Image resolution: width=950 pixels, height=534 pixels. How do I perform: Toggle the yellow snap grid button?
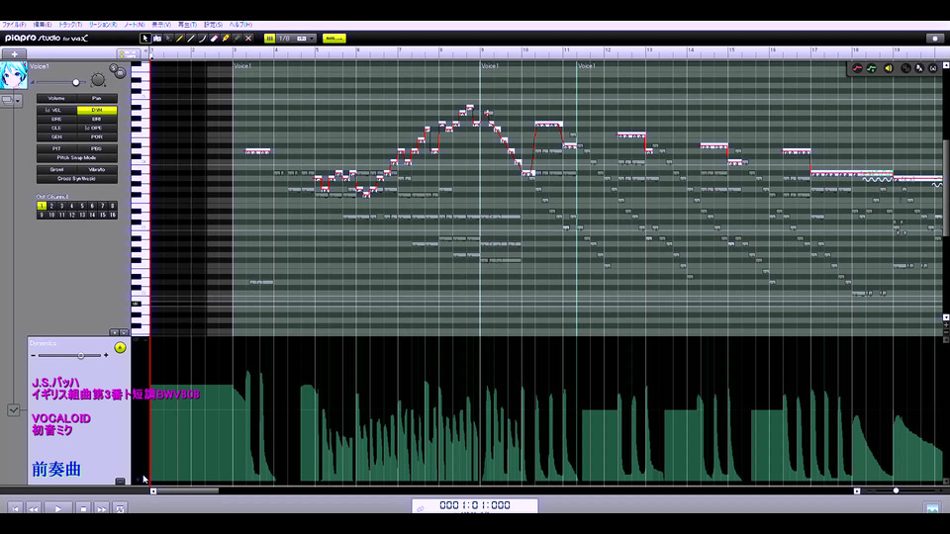(269, 39)
